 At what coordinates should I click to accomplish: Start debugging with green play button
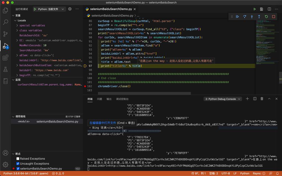click(35, 9)
